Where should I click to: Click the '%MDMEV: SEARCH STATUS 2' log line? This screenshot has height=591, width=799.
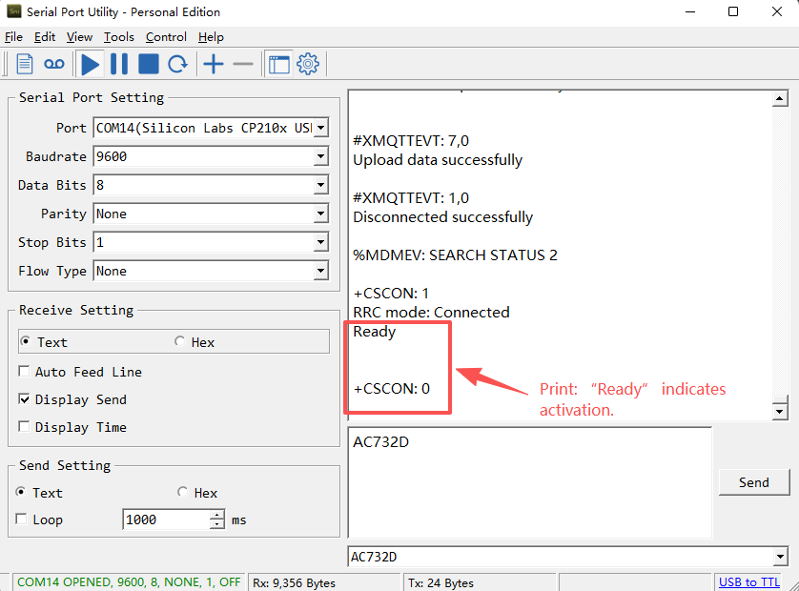455,255
